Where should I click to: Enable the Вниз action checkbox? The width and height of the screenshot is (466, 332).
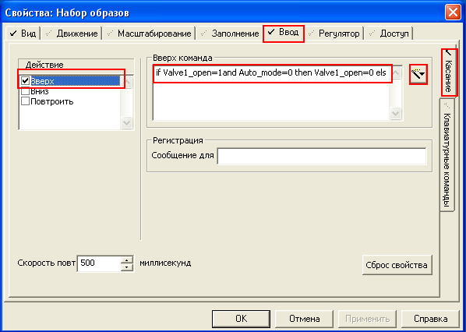(x=26, y=91)
